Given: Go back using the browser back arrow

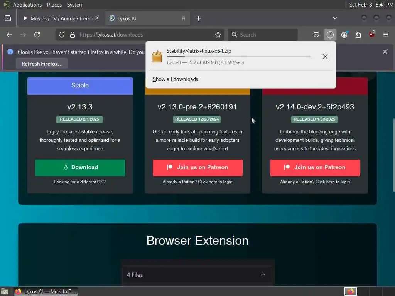Looking at the screenshot, I should (x=9, y=35).
